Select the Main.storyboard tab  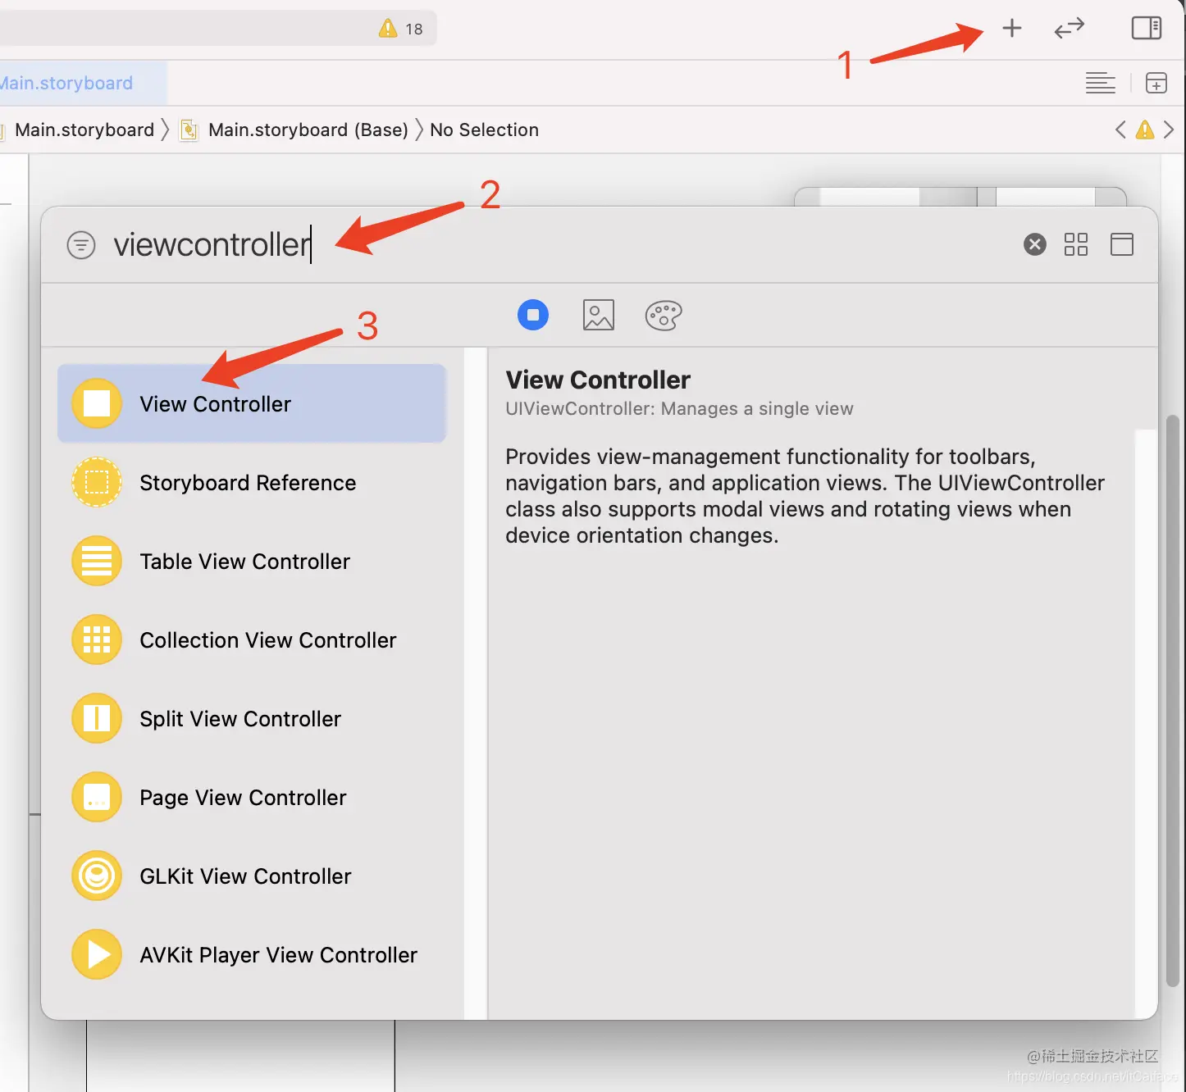pos(82,83)
